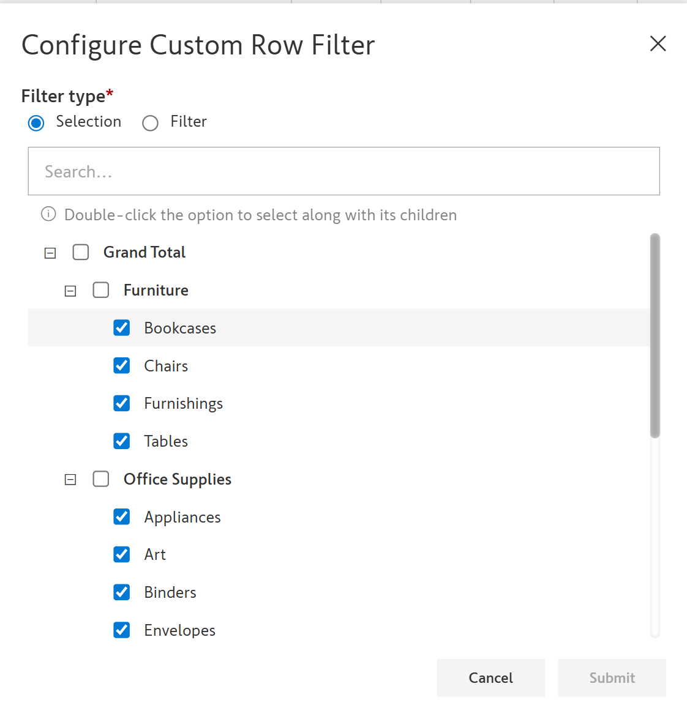Tick the Office Supplies checkbox

[x=101, y=479]
